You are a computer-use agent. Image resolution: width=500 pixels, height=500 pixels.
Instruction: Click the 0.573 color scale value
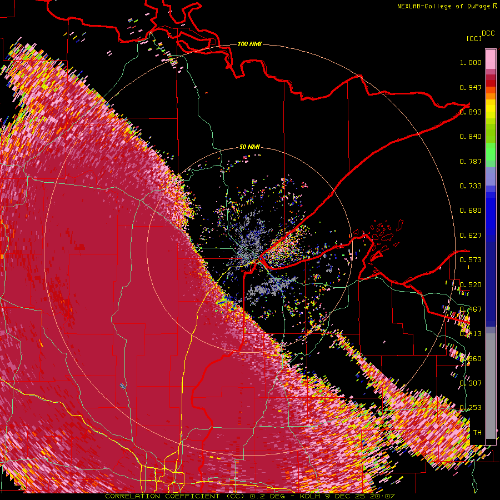tap(471, 260)
